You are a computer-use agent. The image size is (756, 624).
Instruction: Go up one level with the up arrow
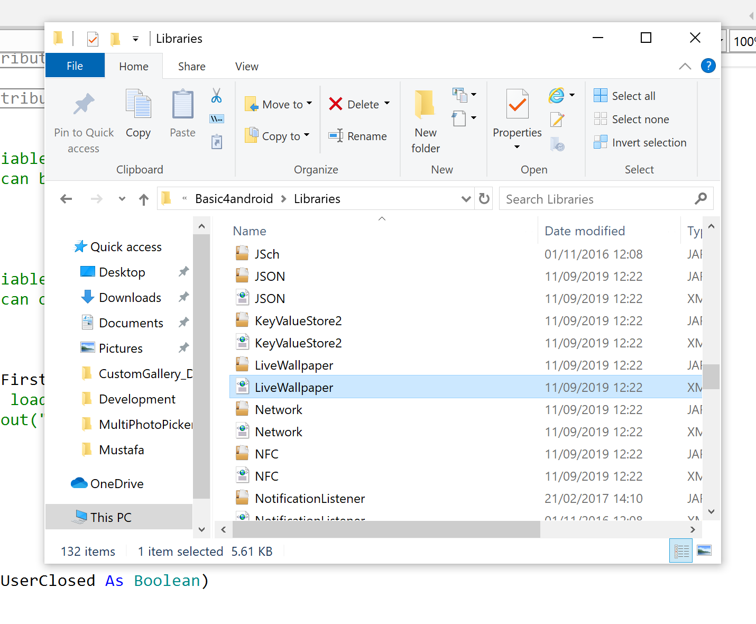(x=144, y=199)
